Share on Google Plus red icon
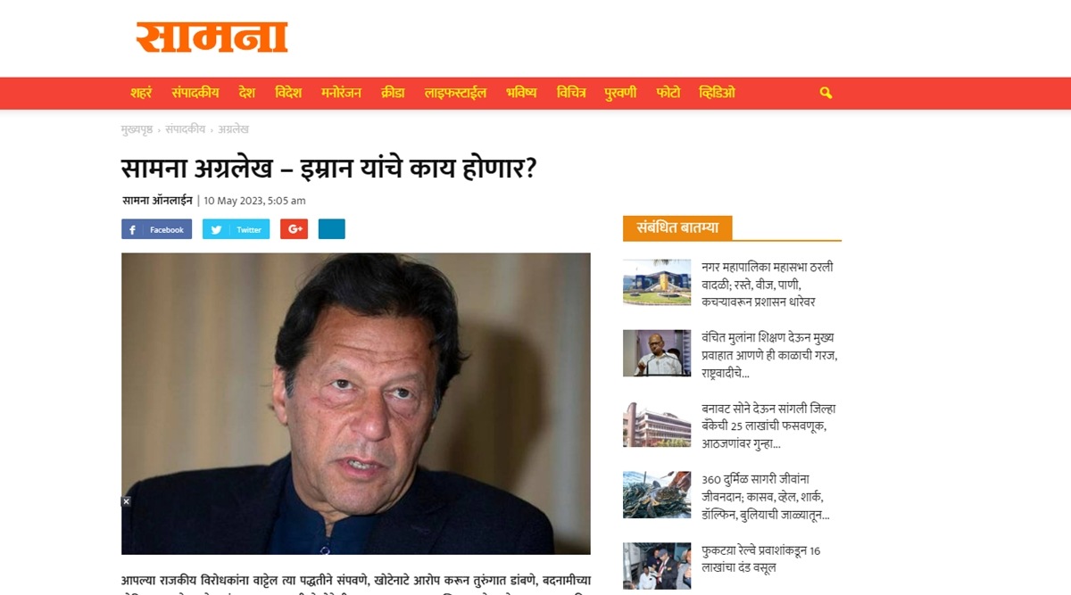 pyautogui.click(x=294, y=229)
